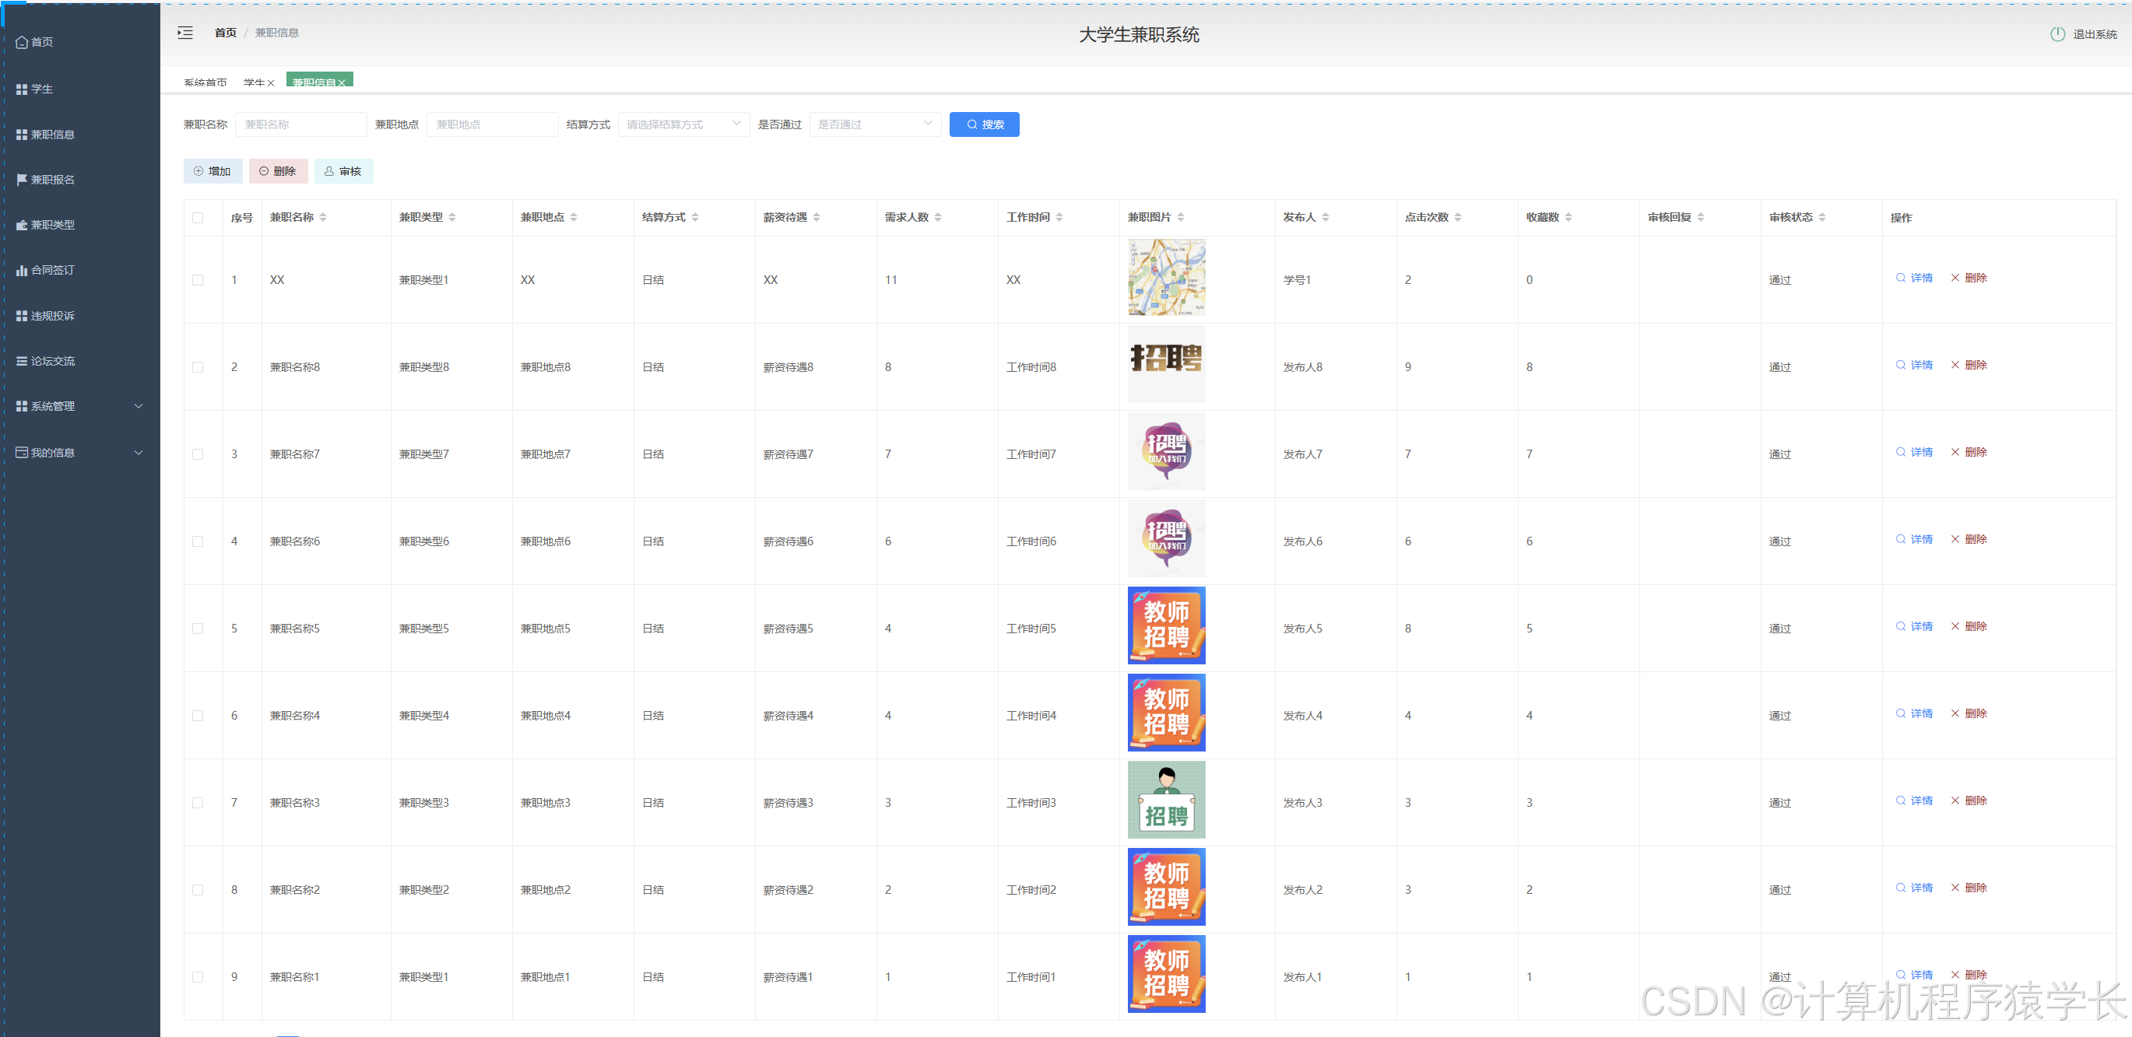Click the blue 搜索 button
This screenshot has height=1037, width=2132.
(x=983, y=125)
